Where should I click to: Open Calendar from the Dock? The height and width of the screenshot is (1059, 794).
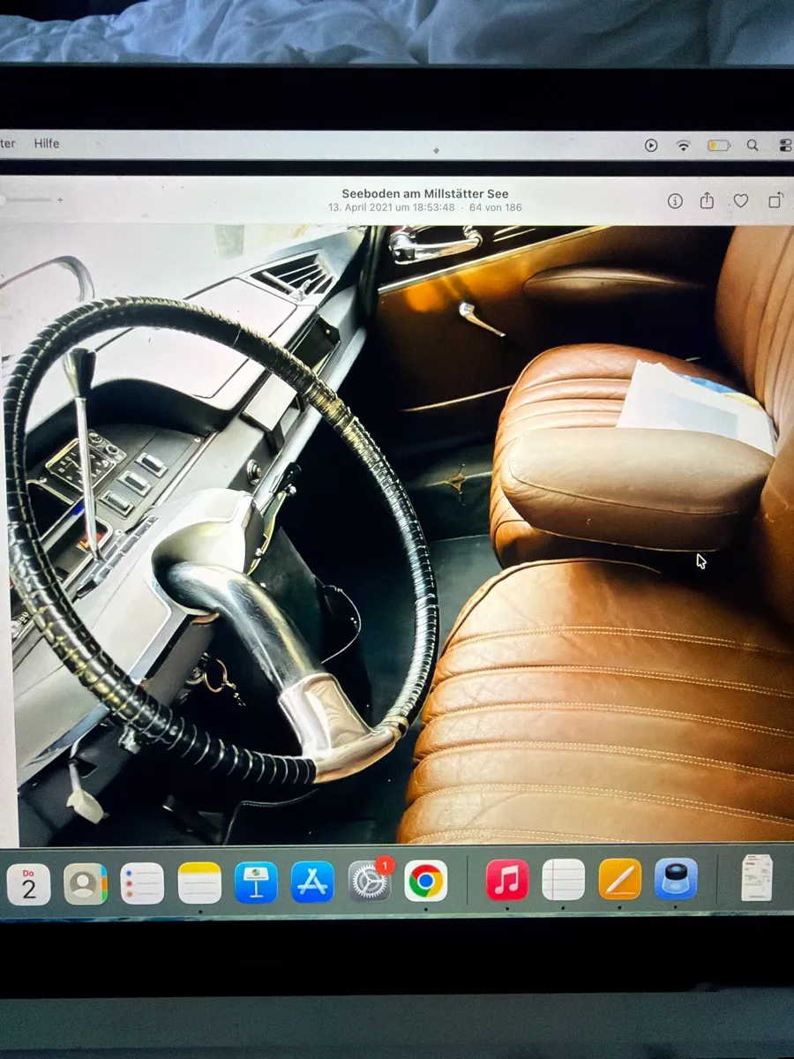[x=28, y=883]
